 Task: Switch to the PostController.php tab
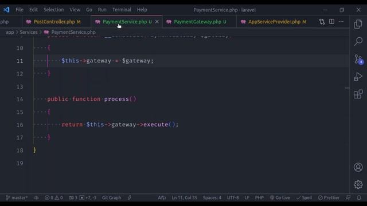click(x=56, y=22)
